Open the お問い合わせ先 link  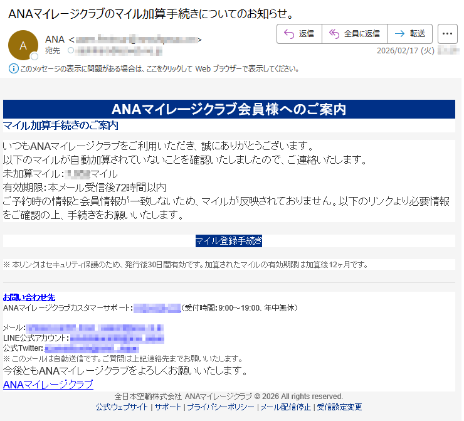tap(29, 296)
